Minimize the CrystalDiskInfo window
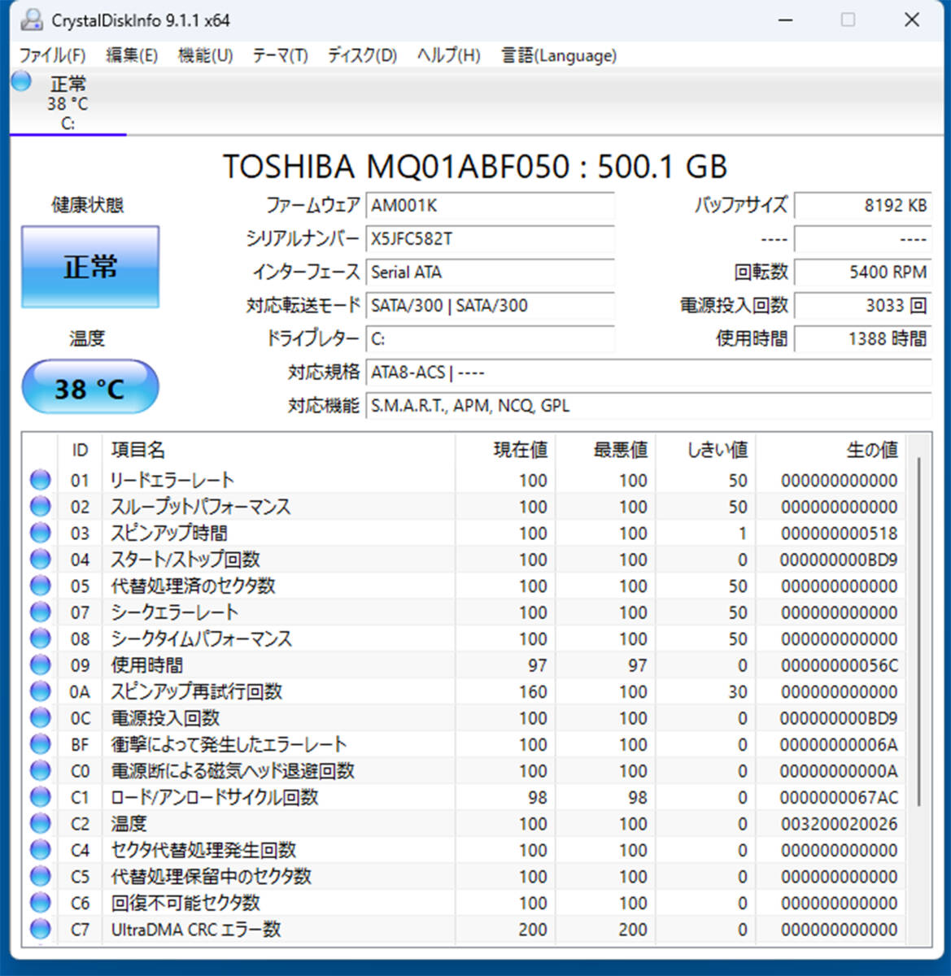Image resolution: width=951 pixels, height=976 pixels. point(785,20)
